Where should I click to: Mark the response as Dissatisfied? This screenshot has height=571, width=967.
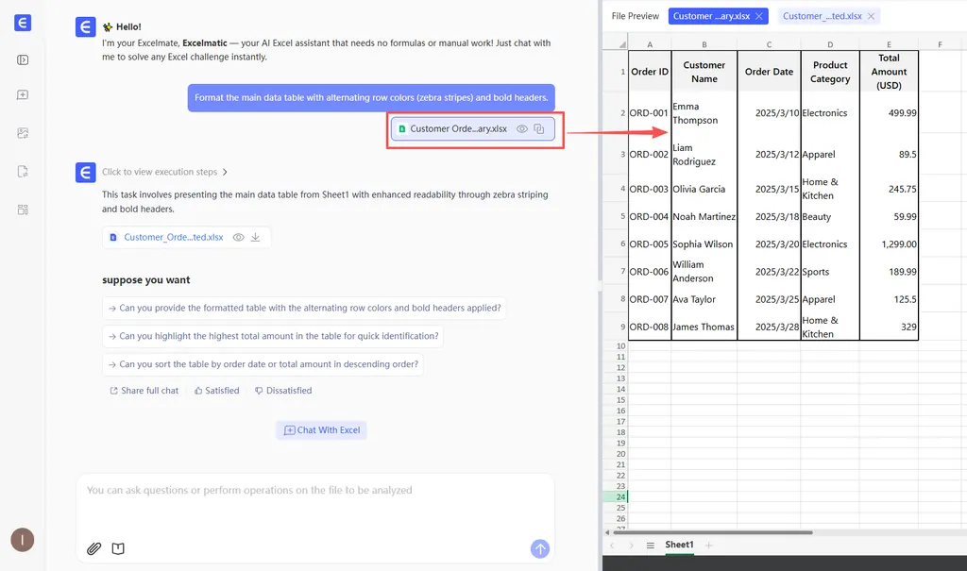tap(283, 391)
